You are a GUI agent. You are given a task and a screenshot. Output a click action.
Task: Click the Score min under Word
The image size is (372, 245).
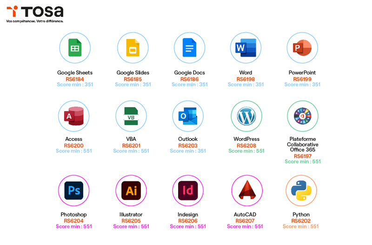point(246,85)
